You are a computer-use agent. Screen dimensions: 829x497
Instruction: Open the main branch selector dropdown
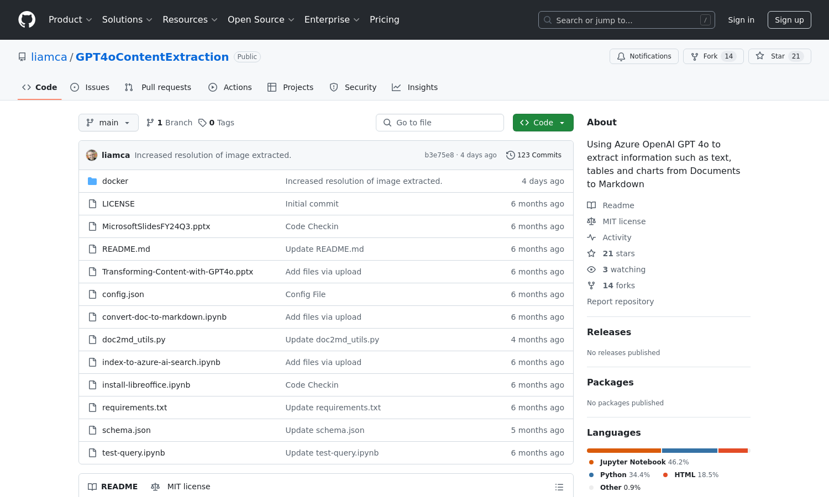[108, 123]
